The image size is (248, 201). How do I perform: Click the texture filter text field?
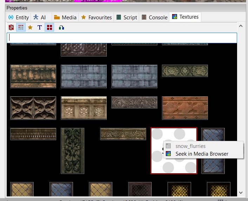click(122, 38)
